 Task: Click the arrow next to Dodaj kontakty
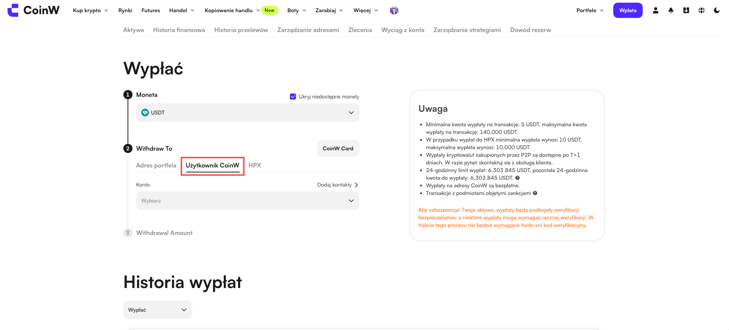[356, 185]
